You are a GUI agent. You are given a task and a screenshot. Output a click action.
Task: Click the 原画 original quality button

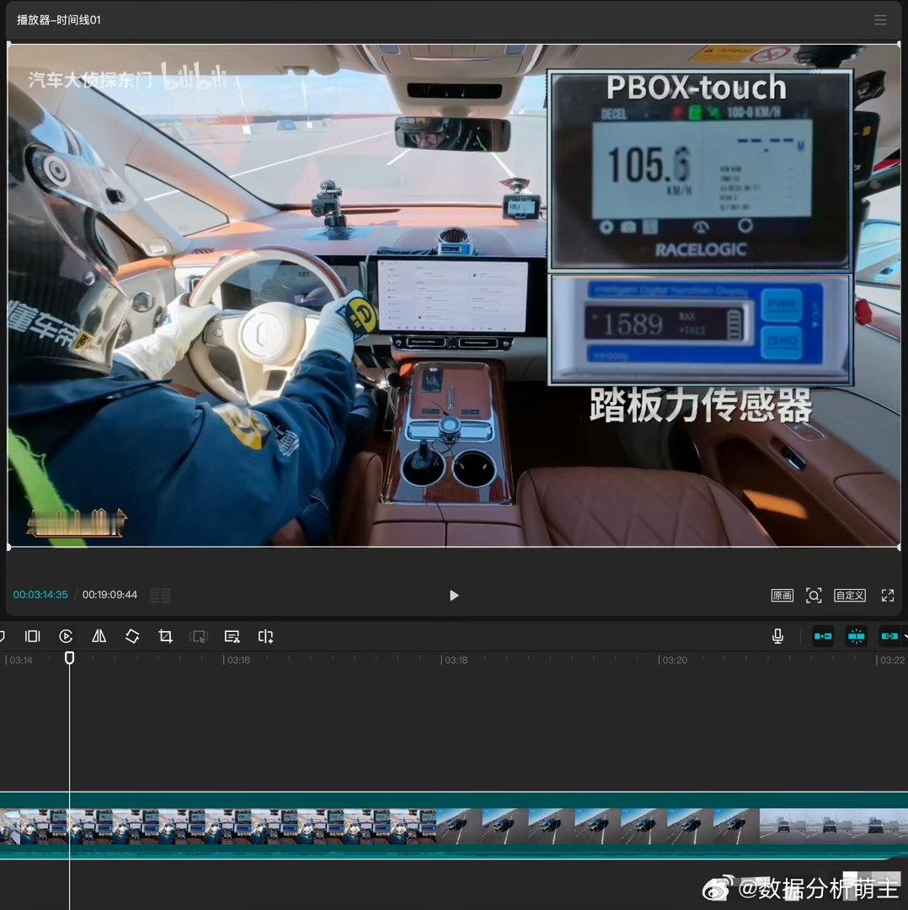tap(782, 596)
